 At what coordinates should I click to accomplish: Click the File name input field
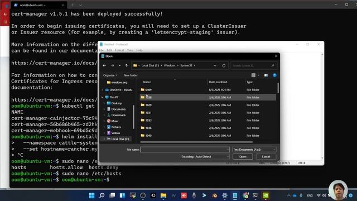pos(185,150)
